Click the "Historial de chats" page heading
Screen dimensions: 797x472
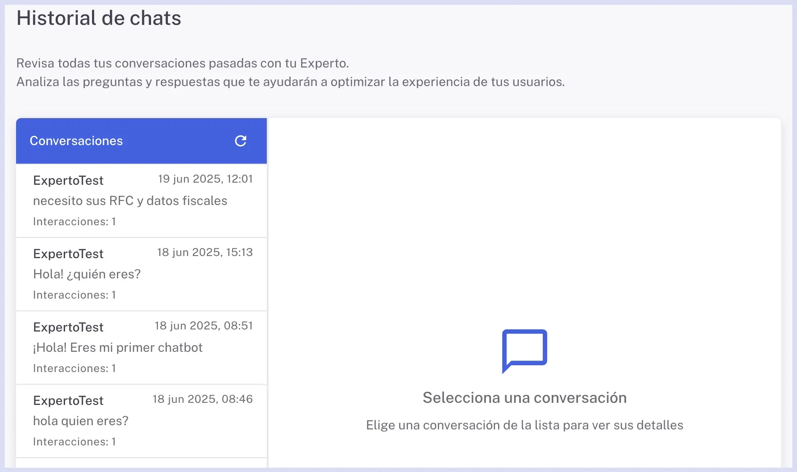[x=99, y=19]
